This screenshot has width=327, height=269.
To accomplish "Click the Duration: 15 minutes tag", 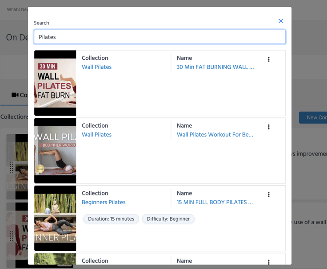I will point(111,219).
